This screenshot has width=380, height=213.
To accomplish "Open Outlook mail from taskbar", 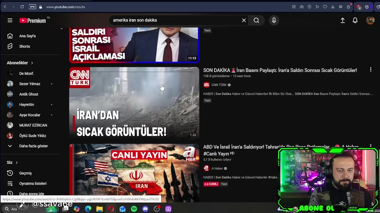I will click(x=122, y=209).
